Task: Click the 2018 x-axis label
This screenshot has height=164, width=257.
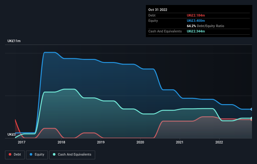Action: coord(61,142)
